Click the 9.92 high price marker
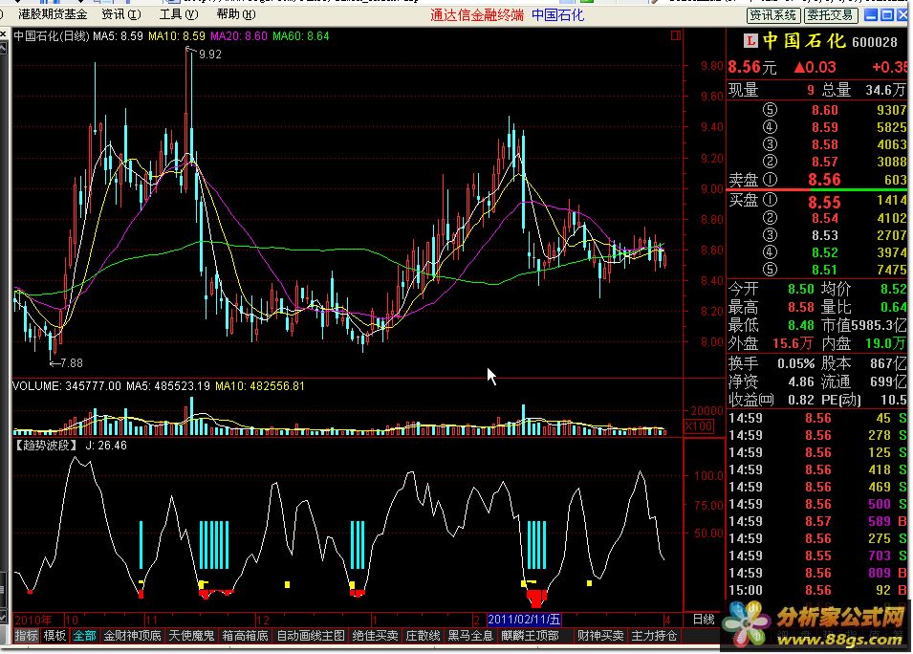913x654 pixels. pyautogui.click(x=209, y=54)
